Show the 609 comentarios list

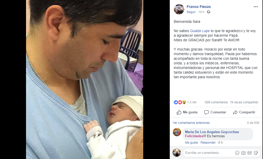pos(216,102)
